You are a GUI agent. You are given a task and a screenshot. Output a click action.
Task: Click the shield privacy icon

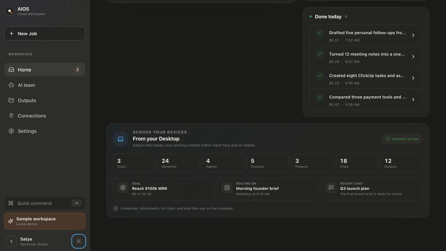click(116, 208)
